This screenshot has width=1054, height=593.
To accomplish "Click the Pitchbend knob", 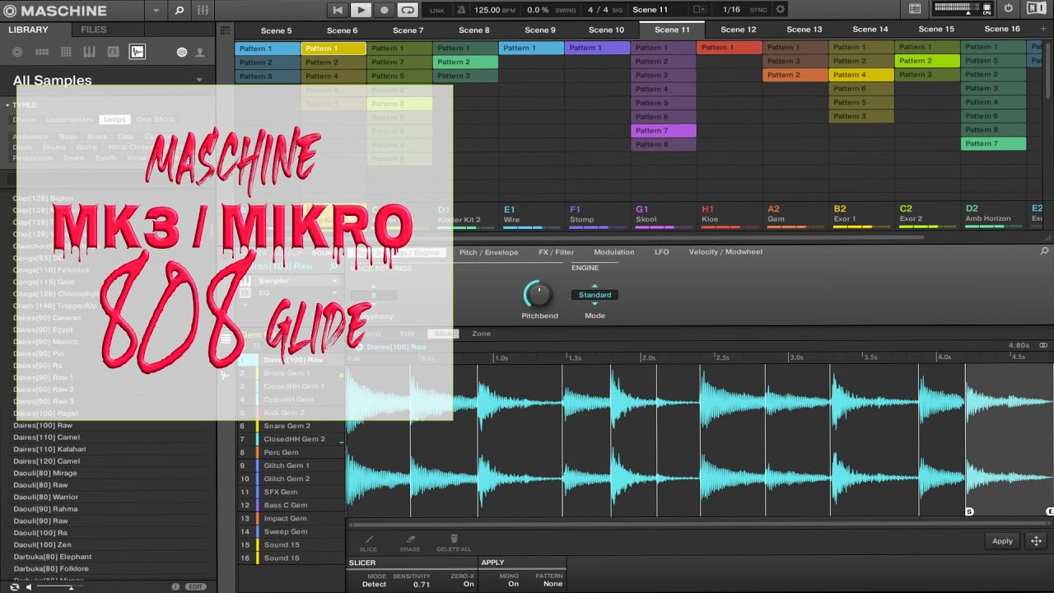I will coord(539,294).
